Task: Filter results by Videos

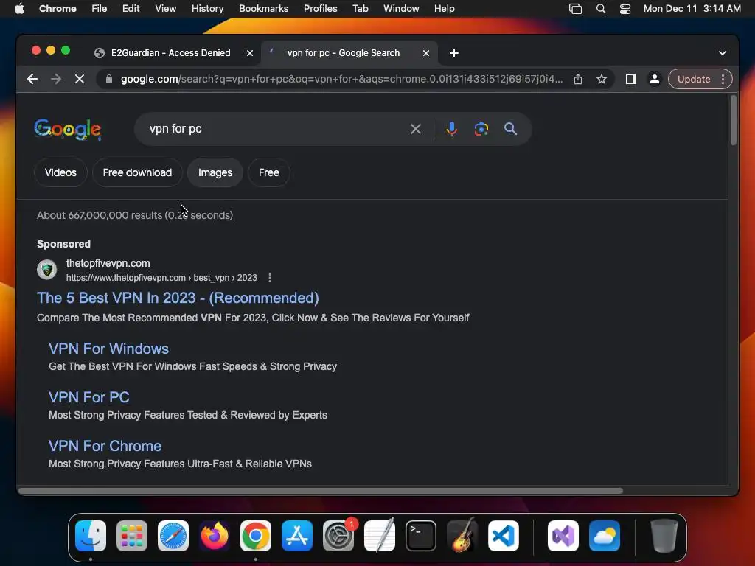Action: click(60, 172)
